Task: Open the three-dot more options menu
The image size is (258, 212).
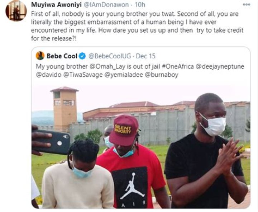Action: click(x=246, y=5)
